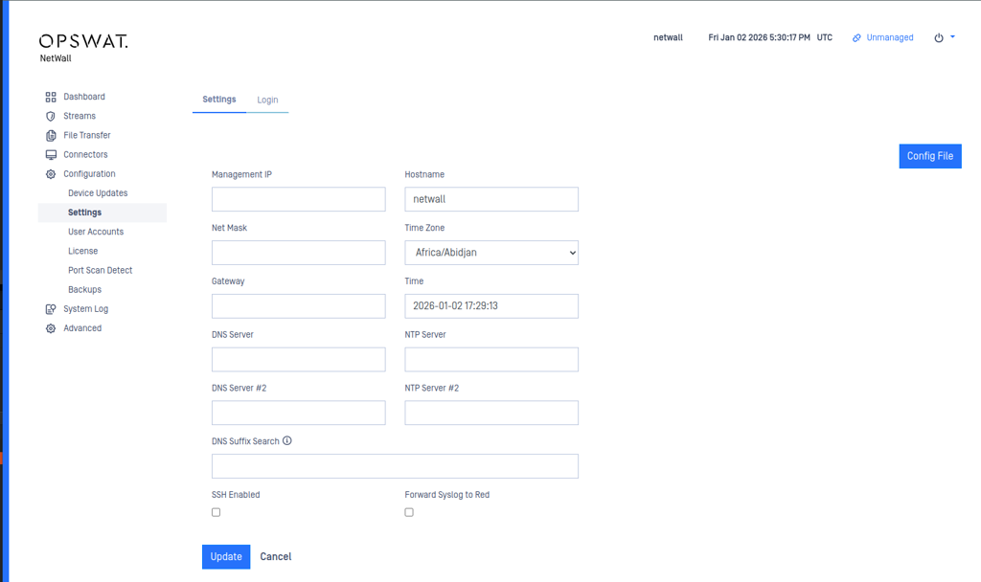981x582 pixels.
Task: Click the DNS Suffix Search info icon
Action: pyautogui.click(x=287, y=441)
